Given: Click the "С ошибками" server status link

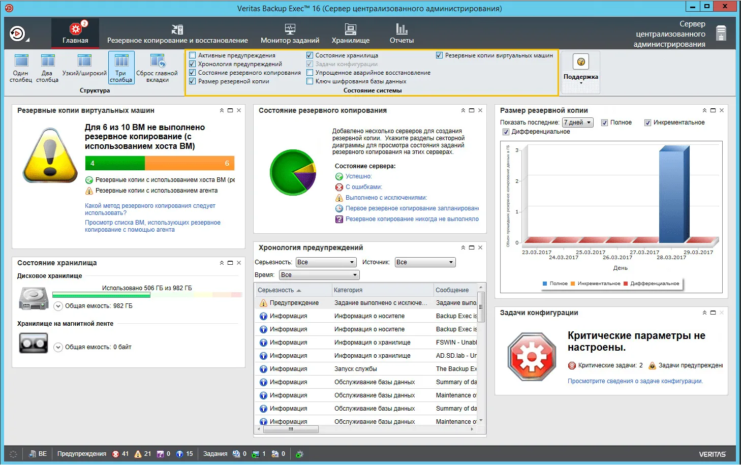Looking at the screenshot, I should (x=363, y=187).
